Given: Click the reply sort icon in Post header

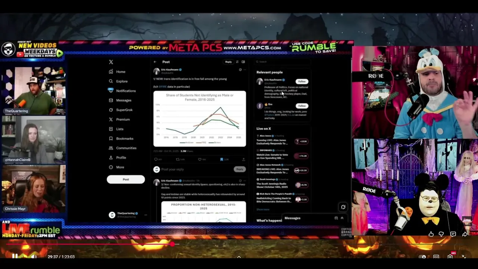Looking at the screenshot, I should pos(237,62).
